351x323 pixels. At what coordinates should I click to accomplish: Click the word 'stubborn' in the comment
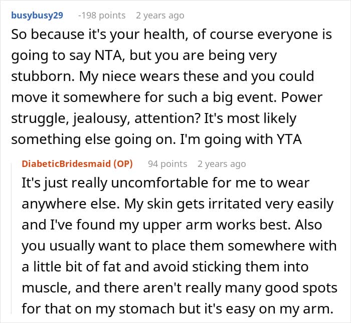[43, 76]
